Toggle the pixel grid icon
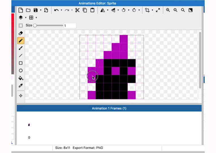The image size is (216, 153). 31,18
